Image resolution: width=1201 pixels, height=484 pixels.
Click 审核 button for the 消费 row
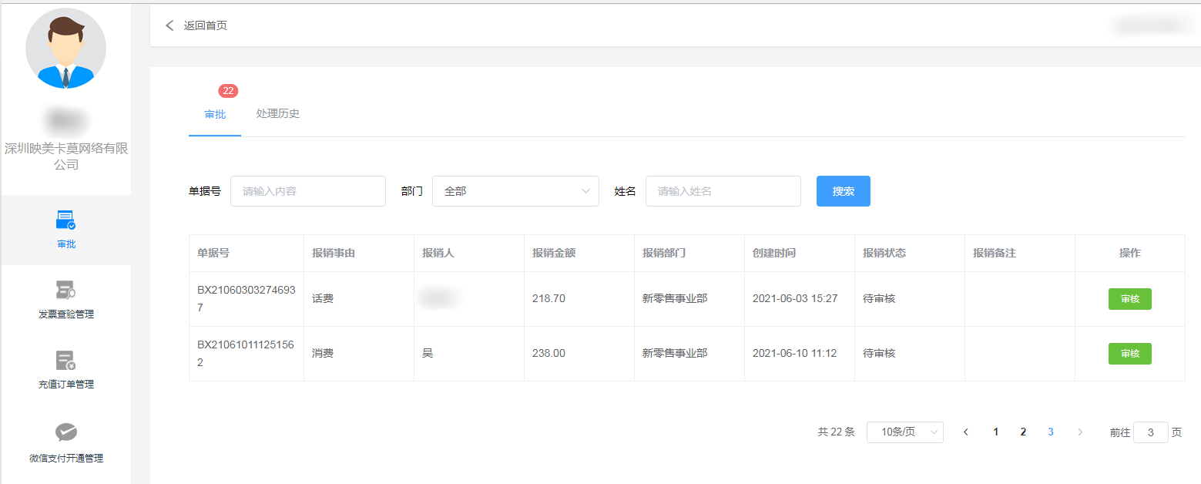[1129, 354]
